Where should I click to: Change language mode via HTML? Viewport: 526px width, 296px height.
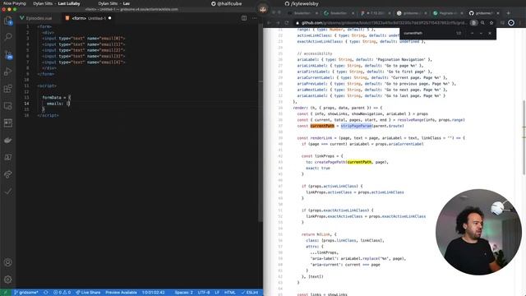[230, 293]
